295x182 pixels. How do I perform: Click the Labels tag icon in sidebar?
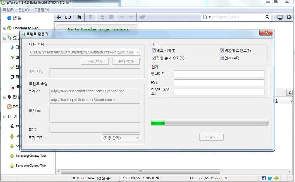(9, 96)
